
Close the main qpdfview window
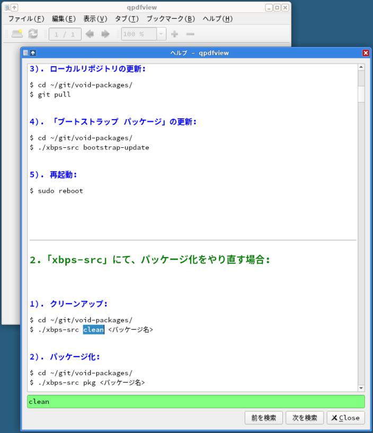coord(285,7)
